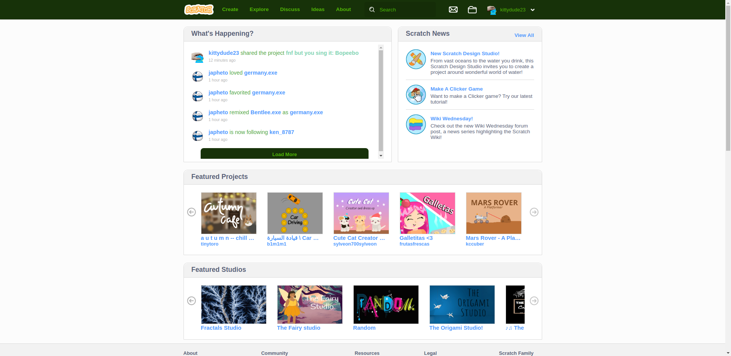731x356 pixels.
Task: Click kittydude23's avatar icon in the navbar
Action: 491,10
